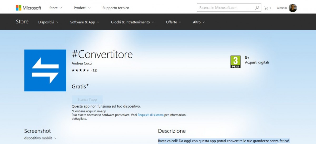Click the Andrea Cocci publisher name
This screenshot has width=316, height=144.
click(x=82, y=63)
